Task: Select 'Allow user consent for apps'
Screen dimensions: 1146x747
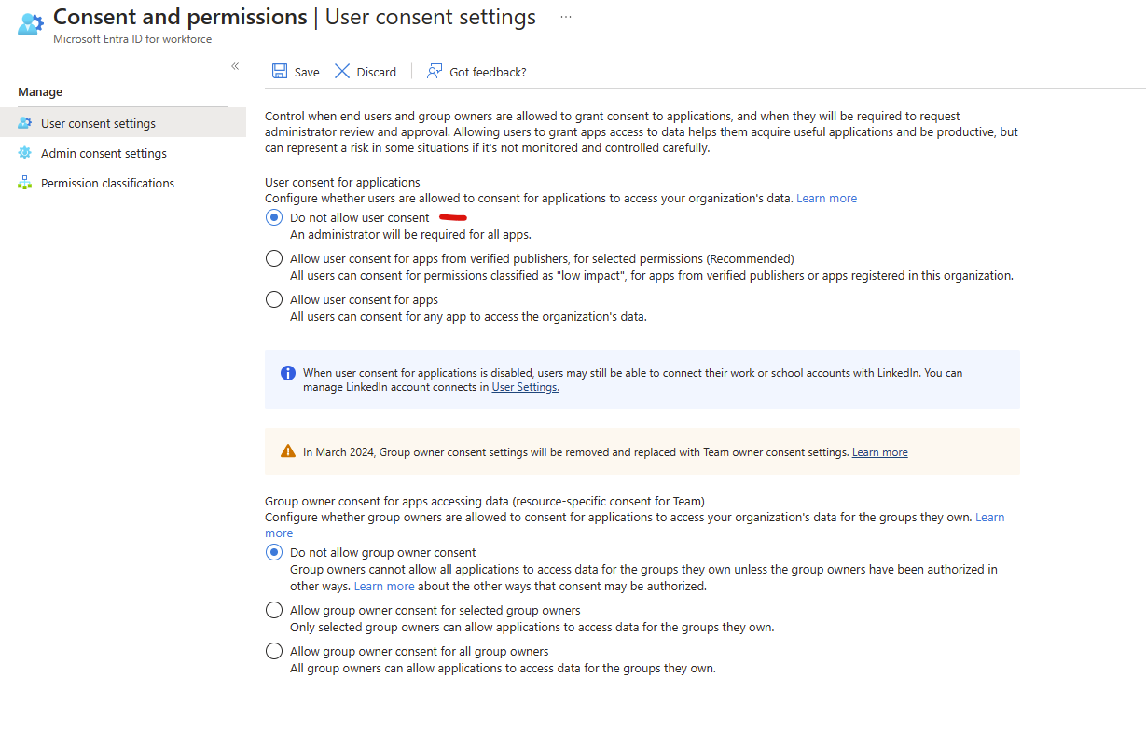Action: tap(273, 298)
